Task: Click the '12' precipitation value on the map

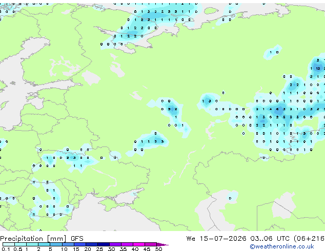Action: 318,68
